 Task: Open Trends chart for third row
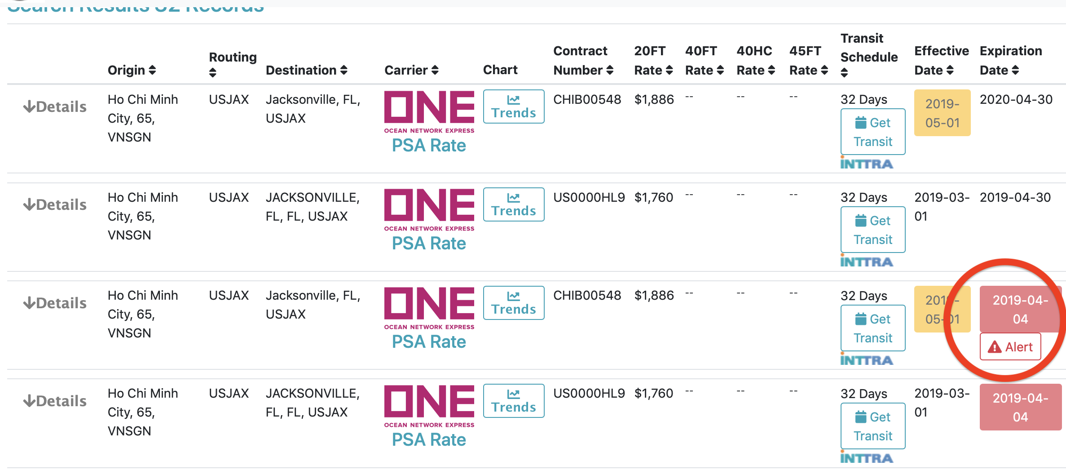click(513, 303)
